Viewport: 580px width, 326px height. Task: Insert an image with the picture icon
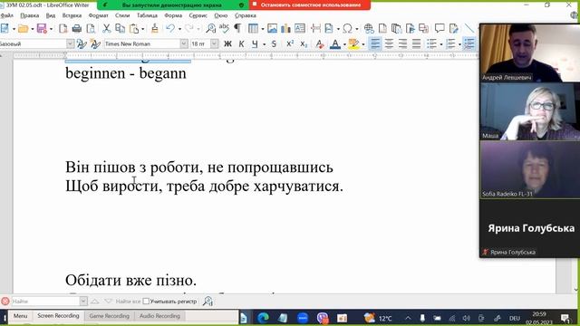click(272, 28)
